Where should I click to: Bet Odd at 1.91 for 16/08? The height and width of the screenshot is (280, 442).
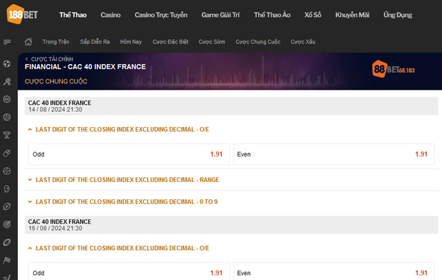[x=129, y=272]
